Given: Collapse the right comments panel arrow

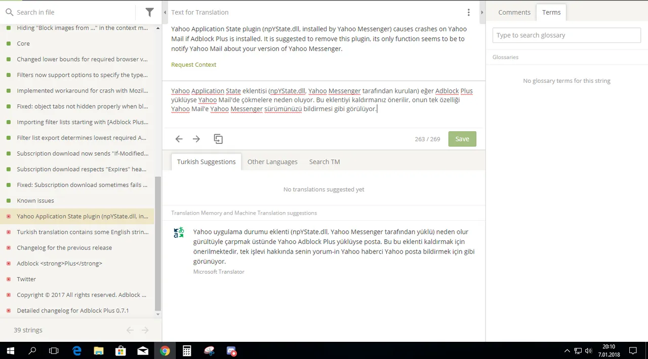Looking at the screenshot, I should 482,12.
